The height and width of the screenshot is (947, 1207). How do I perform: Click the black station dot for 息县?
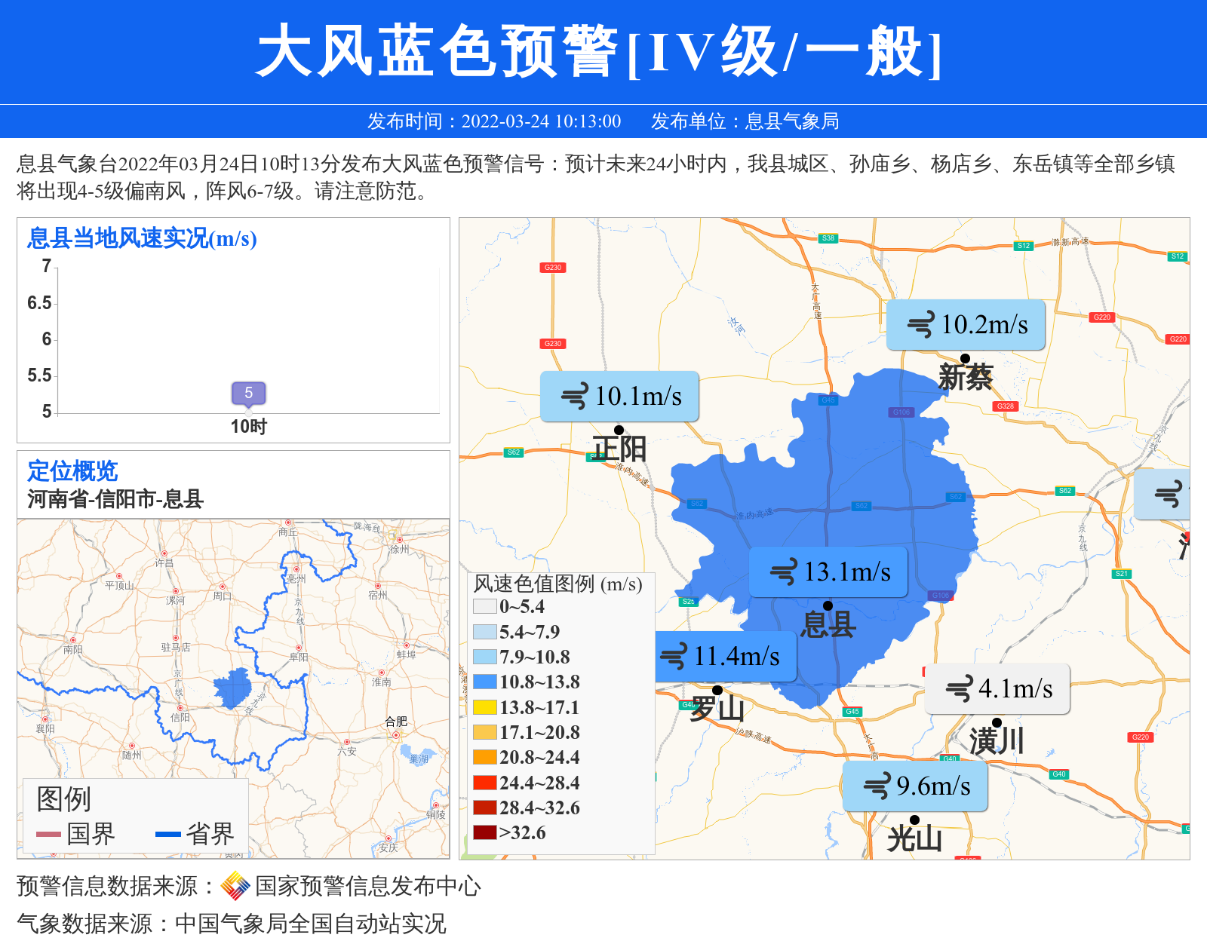[828, 605]
